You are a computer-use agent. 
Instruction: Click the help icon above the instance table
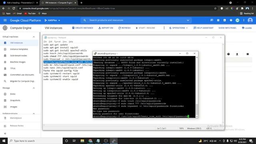click(x=228, y=54)
